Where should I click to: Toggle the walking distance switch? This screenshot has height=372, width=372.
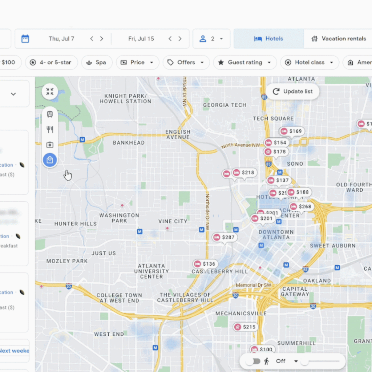pyautogui.click(x=253, y=361)
